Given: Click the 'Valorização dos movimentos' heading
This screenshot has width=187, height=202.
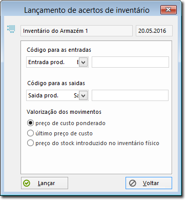Looking at the screenshot, I should tap(64, 112).
